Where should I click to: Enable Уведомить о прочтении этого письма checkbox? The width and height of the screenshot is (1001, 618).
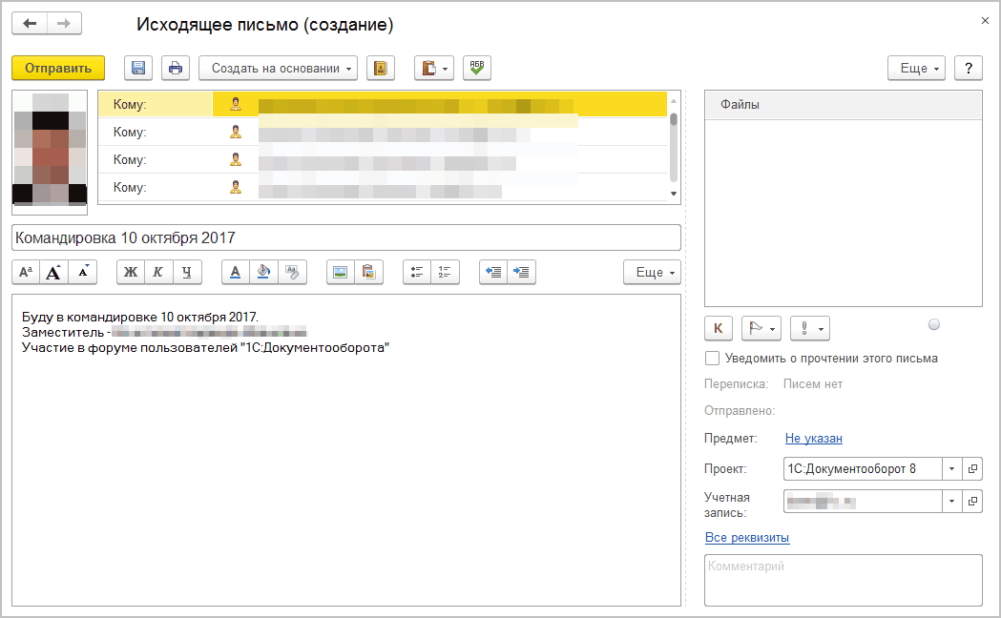[x=712, y=359]
